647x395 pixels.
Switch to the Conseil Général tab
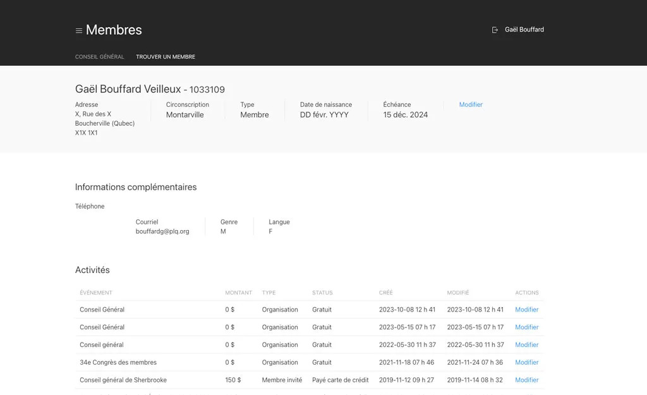coord(99,57)
